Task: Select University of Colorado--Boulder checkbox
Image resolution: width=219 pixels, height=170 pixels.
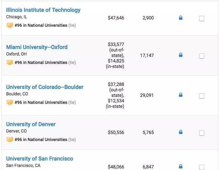Action: click(x=202, y=96)
